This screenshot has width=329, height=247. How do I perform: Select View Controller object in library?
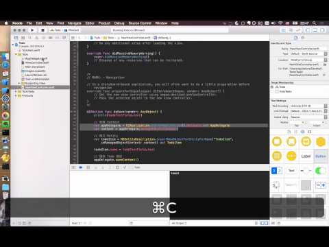click(277, 141)
